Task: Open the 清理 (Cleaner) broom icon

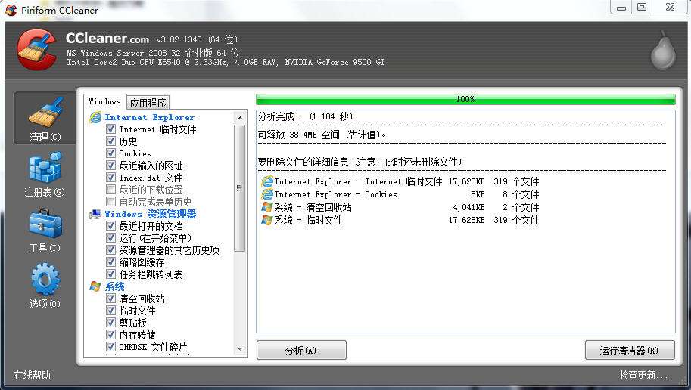Action: click(45, 115)
